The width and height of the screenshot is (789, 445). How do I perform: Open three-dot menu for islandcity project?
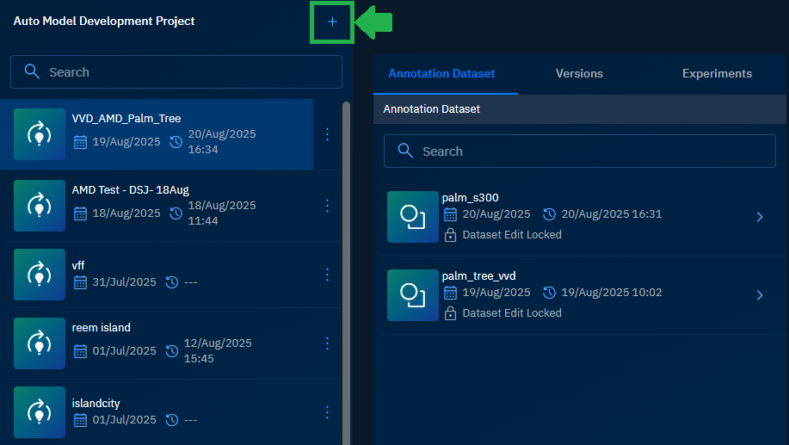tap(327, 412)
